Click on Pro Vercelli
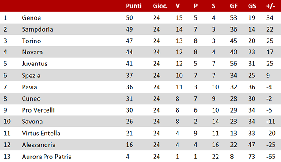The height and width of the screenshot is (162, 281). click(38, 110)
